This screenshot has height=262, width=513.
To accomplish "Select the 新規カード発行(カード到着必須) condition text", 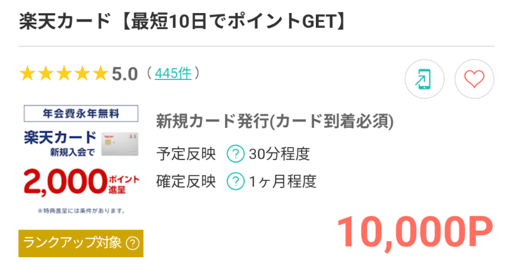I will pos(275,122).
